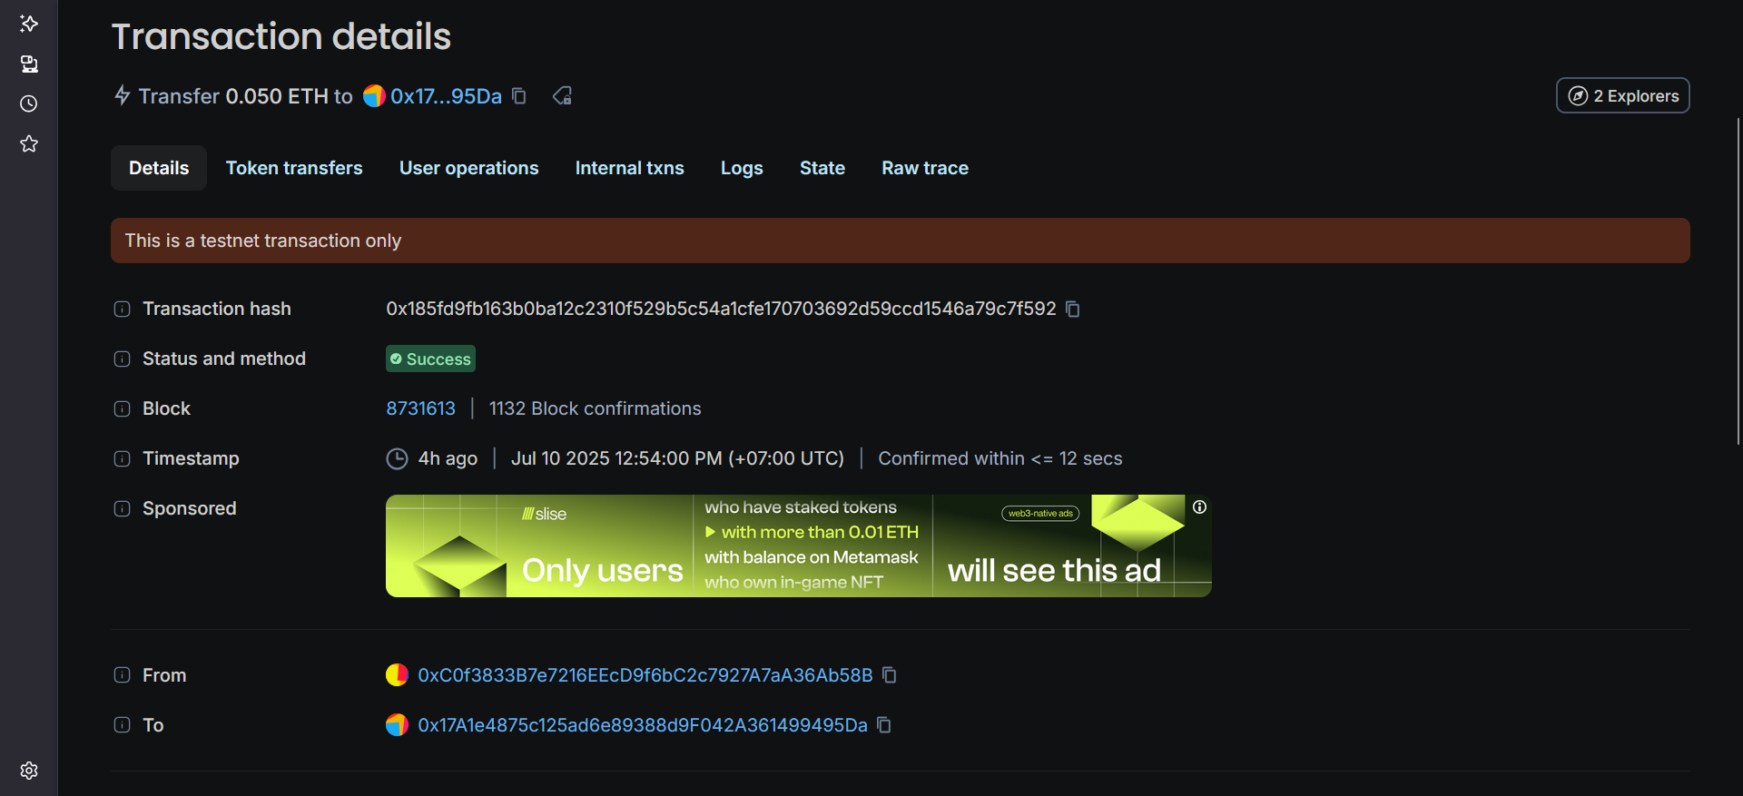This screenshot has width=1743, height=796.
Task: Open the From address 0xC0f3833B...58B
Action: [645, 675]
